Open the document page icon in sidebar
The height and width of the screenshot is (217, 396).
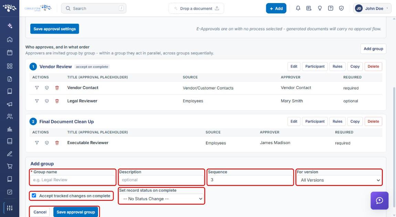(10, 79)
